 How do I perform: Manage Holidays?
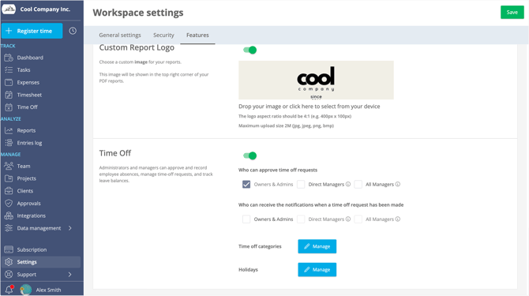coord(317,270)
